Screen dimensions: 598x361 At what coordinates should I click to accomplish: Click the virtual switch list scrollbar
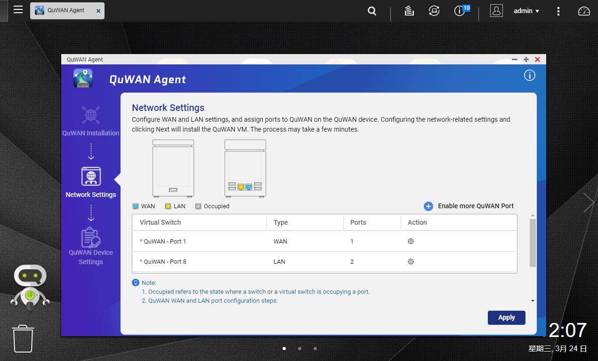pyautogui.click(x=533, y=243)
